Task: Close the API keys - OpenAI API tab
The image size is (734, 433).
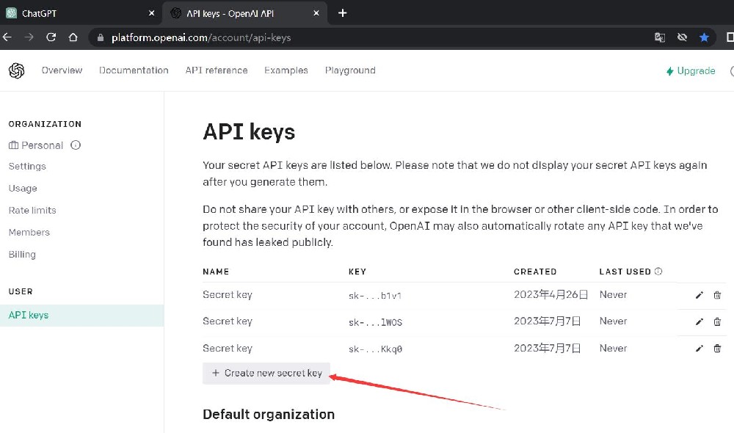Action: 316,13
